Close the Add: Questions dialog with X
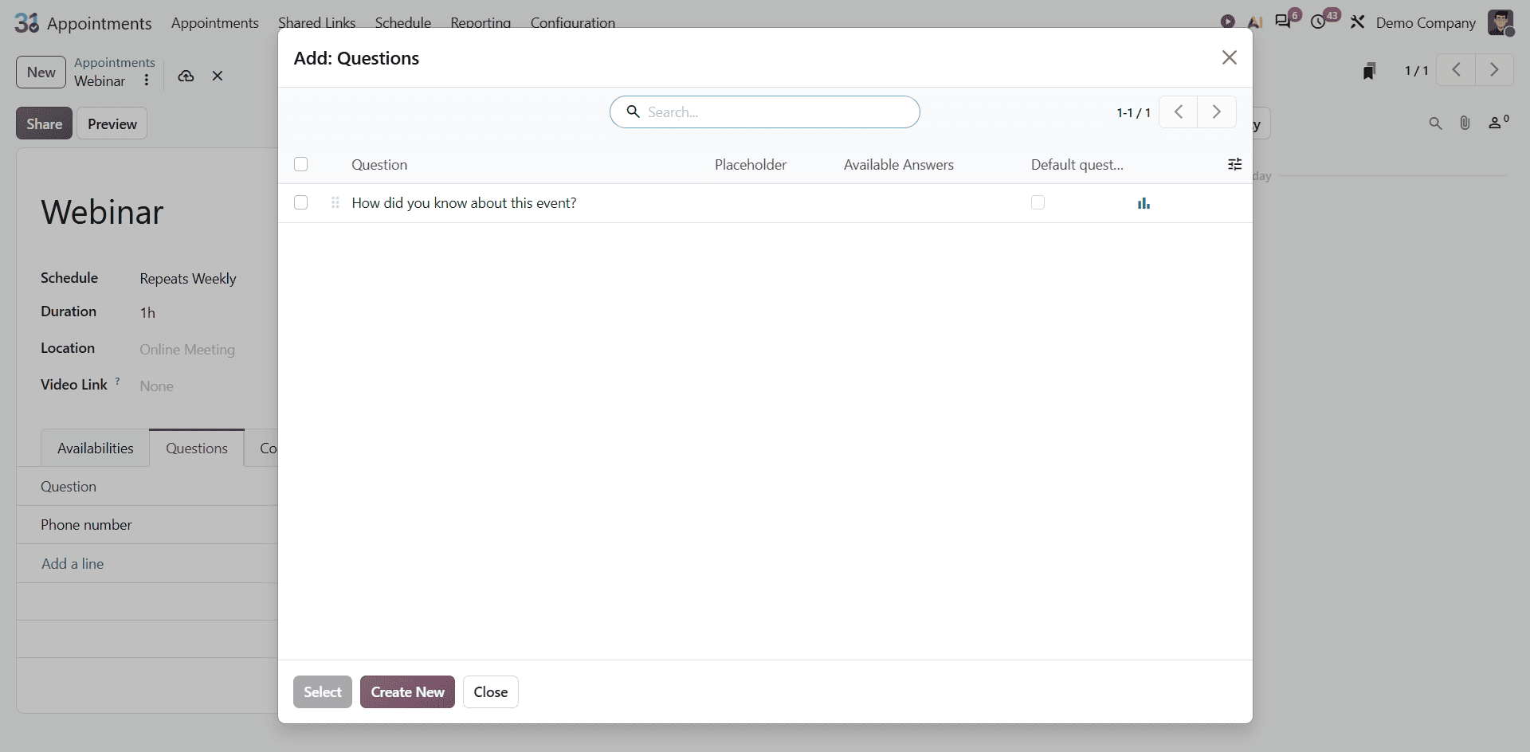 (x=1230, y=57)
